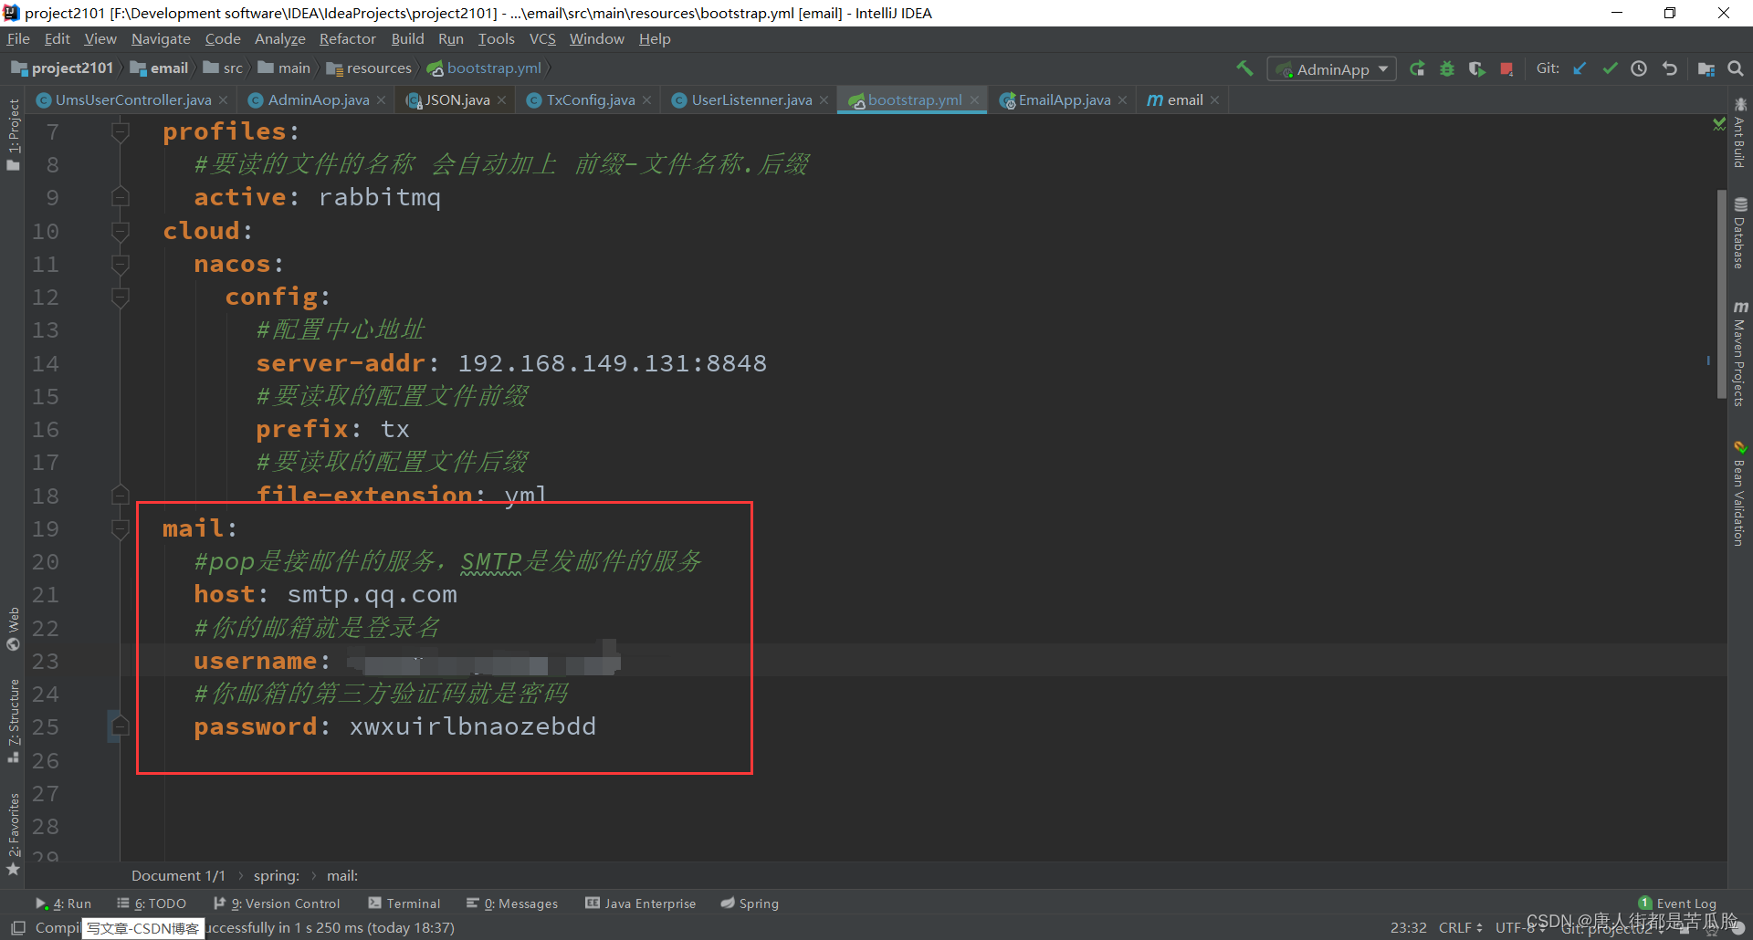Click Git commit checkmark icon
The height and width of the screenshot is (940, 1753).
tap(1610, 68)
